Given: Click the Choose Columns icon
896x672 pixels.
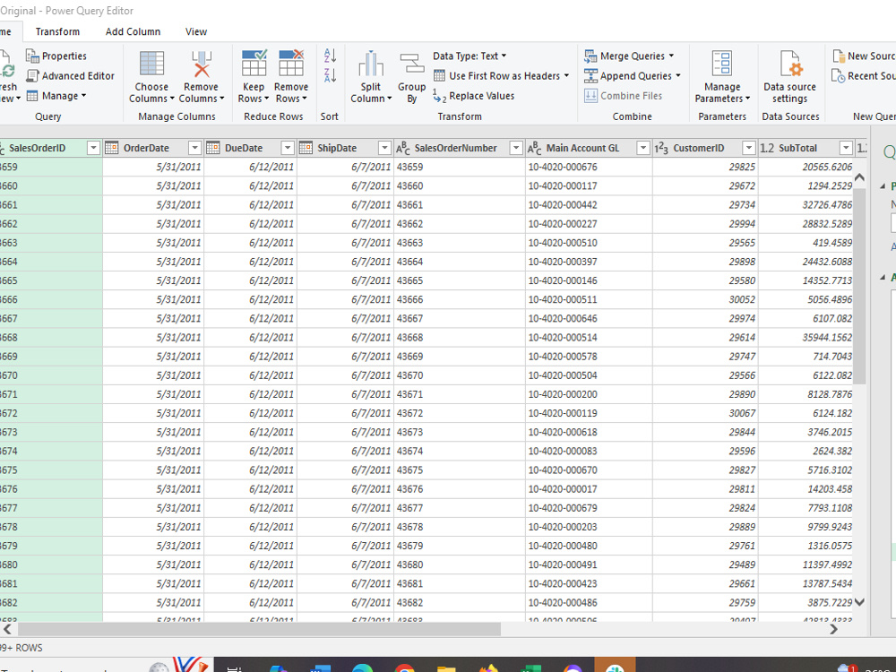Looking at the screenshot, I should point(151,63).
